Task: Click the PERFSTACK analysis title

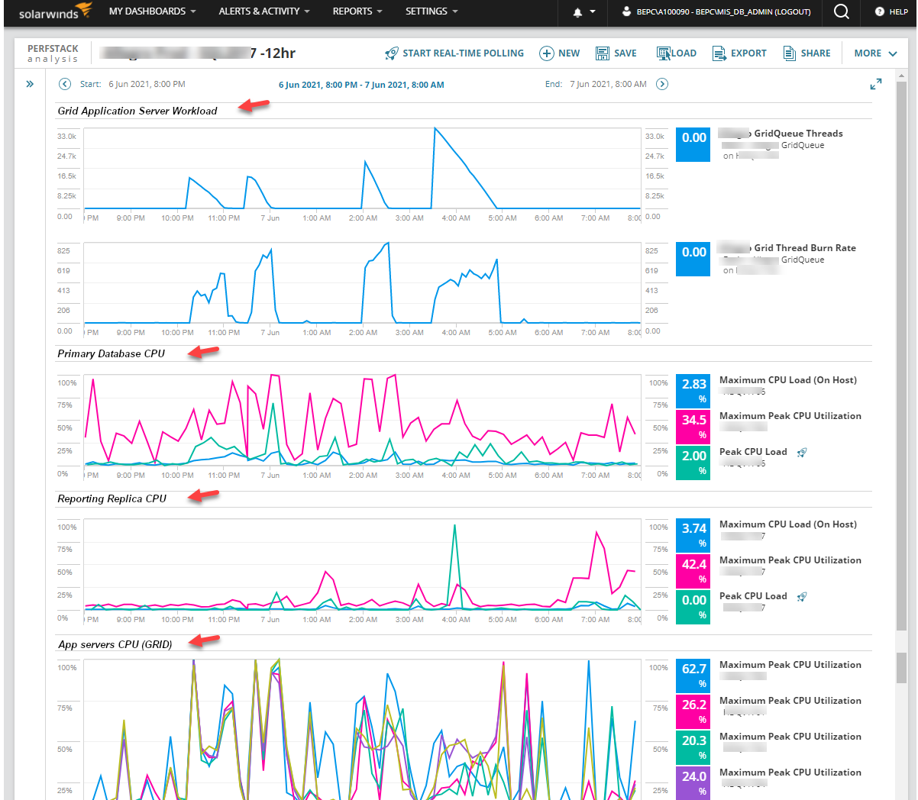Action: 53,53
